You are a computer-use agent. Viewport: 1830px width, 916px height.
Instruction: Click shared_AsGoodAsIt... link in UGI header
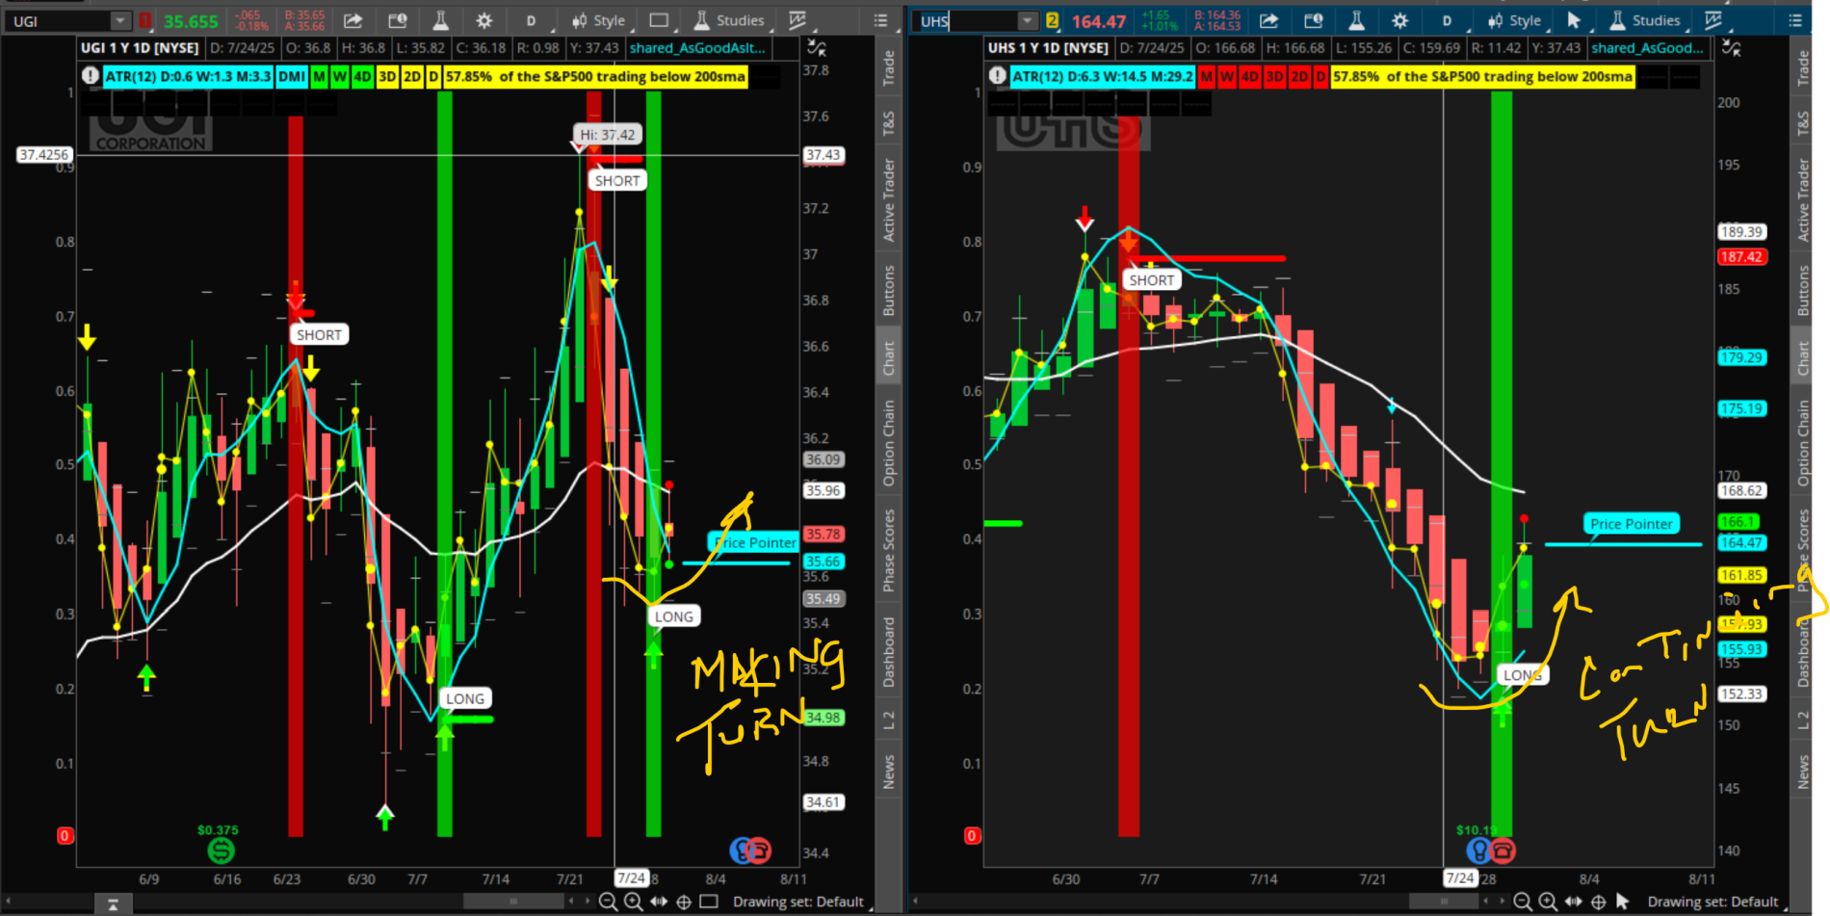[x=697, y=47]
